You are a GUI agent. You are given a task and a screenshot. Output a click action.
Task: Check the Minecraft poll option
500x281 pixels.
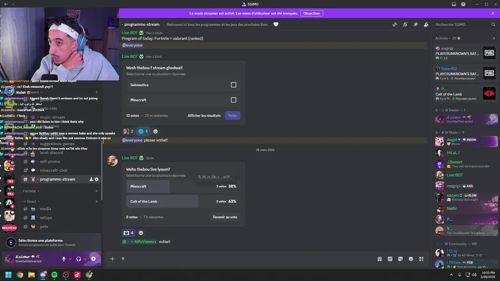(233, 100)
